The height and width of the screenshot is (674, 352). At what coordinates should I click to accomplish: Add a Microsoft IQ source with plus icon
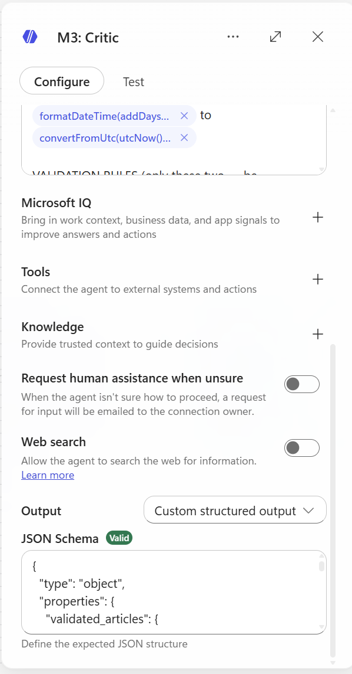tap(318, 218)
